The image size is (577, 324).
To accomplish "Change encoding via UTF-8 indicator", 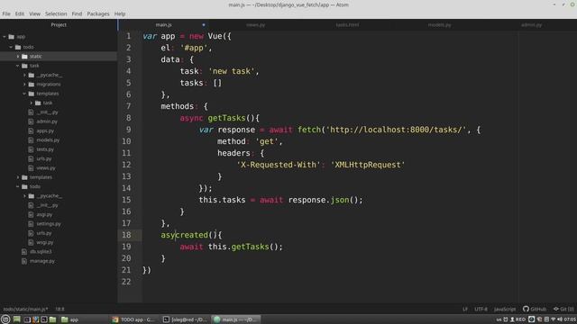I will point(481,310).
